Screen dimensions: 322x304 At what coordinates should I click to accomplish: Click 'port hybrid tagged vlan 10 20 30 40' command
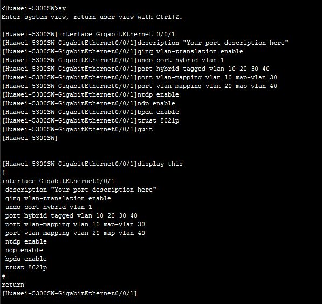point(203,69)
